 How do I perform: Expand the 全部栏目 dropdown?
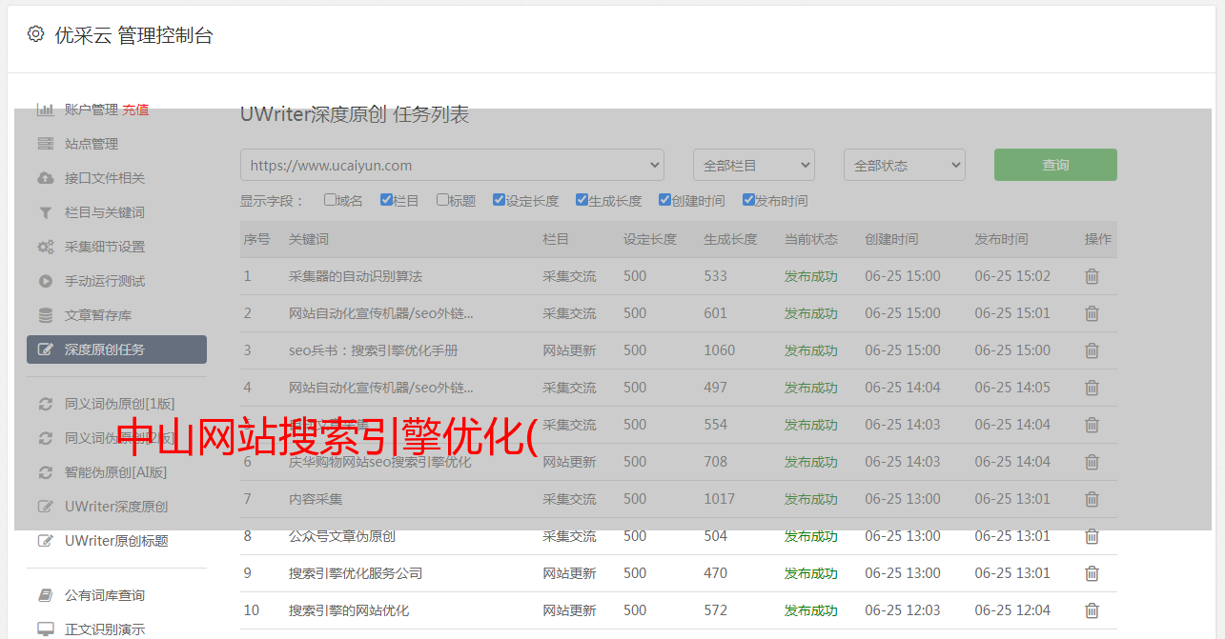click(753, 165)
